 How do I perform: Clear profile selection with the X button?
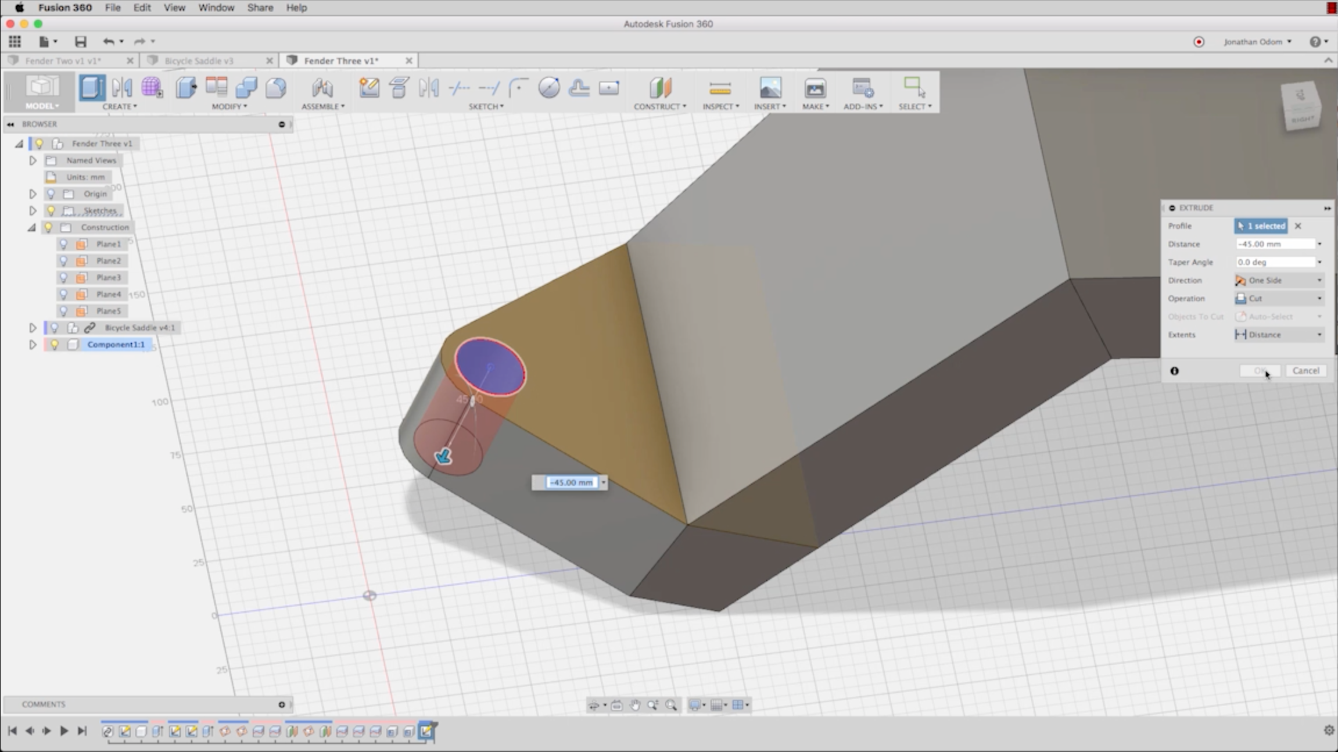(1298, 226)
